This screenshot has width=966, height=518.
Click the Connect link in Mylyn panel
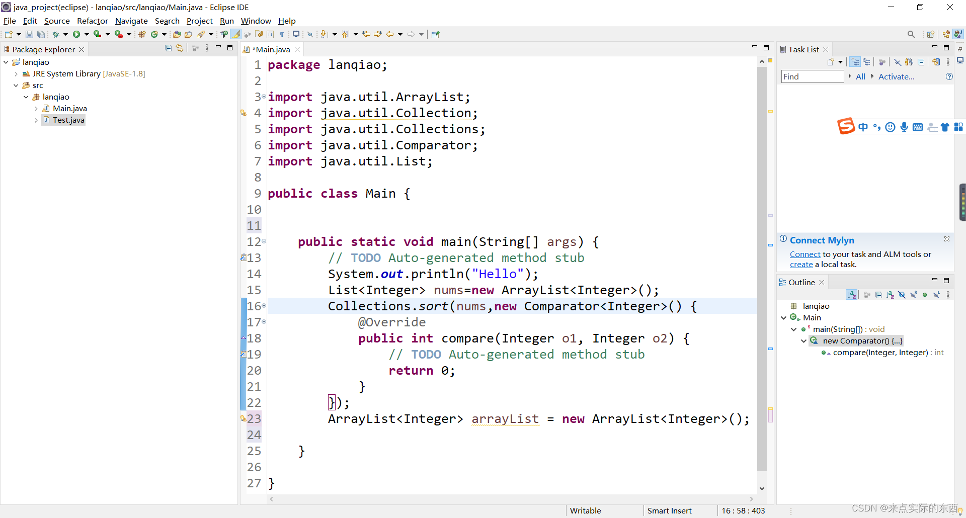[805, 254]
